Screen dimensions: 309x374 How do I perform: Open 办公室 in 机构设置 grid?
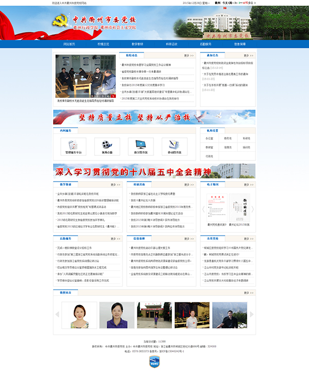210,138
